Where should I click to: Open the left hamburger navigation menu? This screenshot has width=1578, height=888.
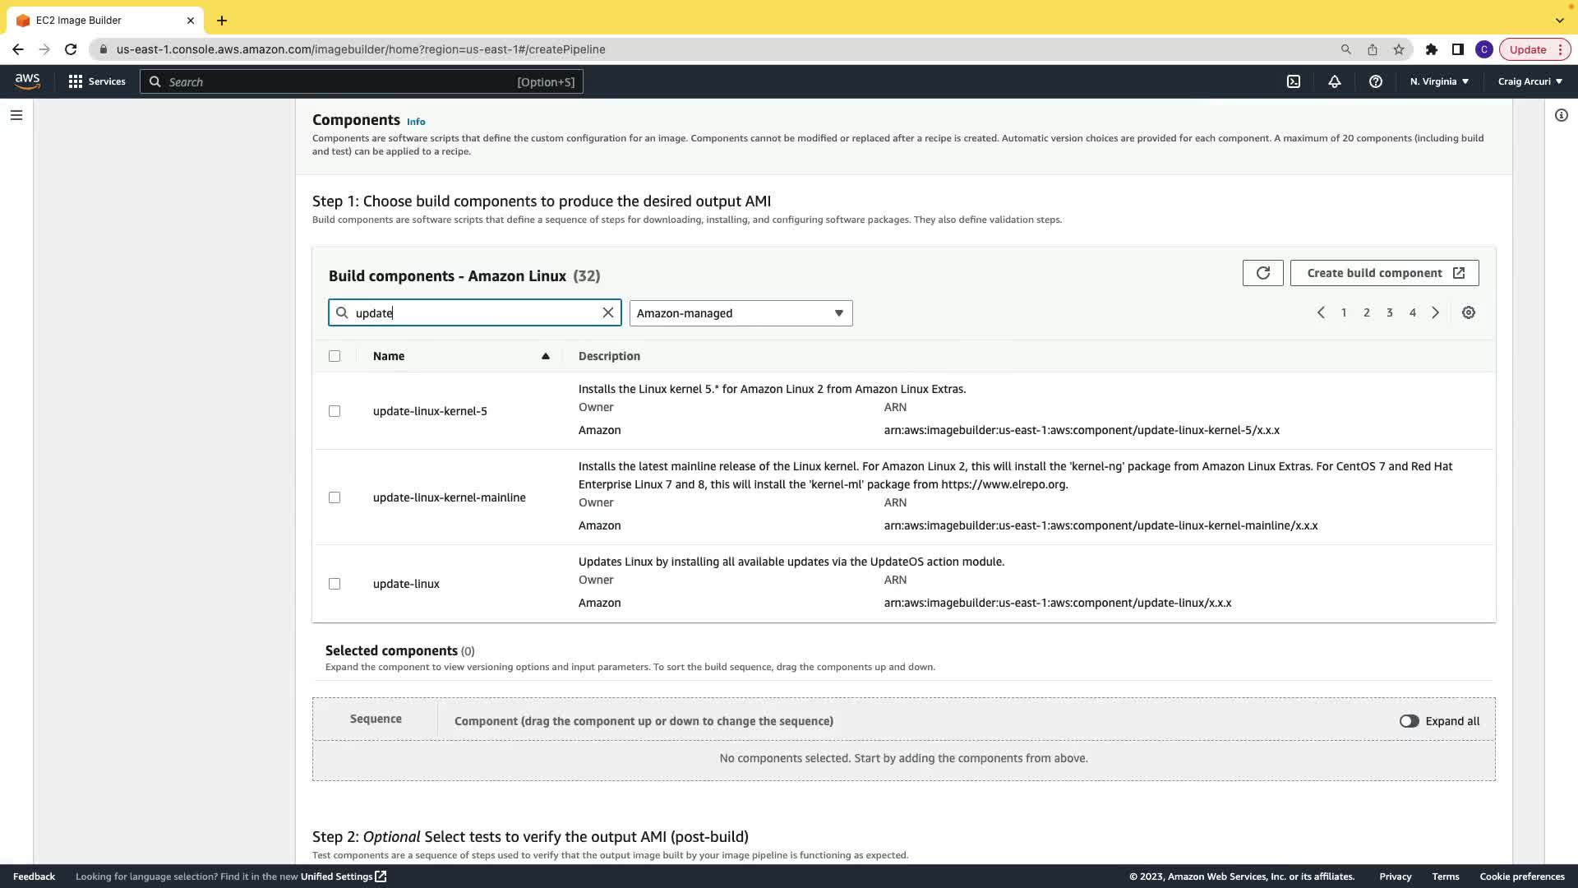click(x=16, y=115)
